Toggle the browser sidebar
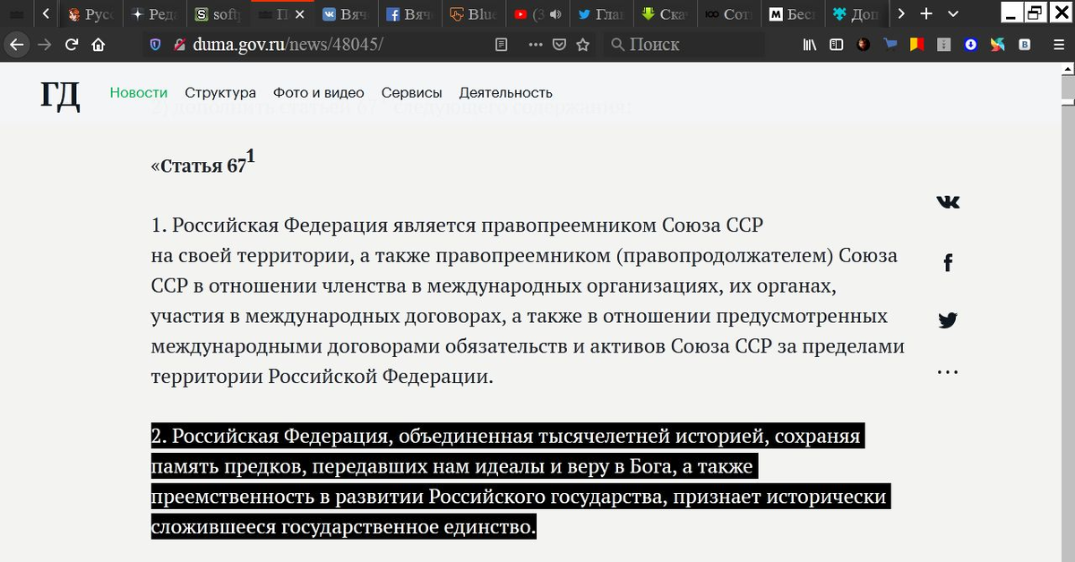 click(837, 44)
